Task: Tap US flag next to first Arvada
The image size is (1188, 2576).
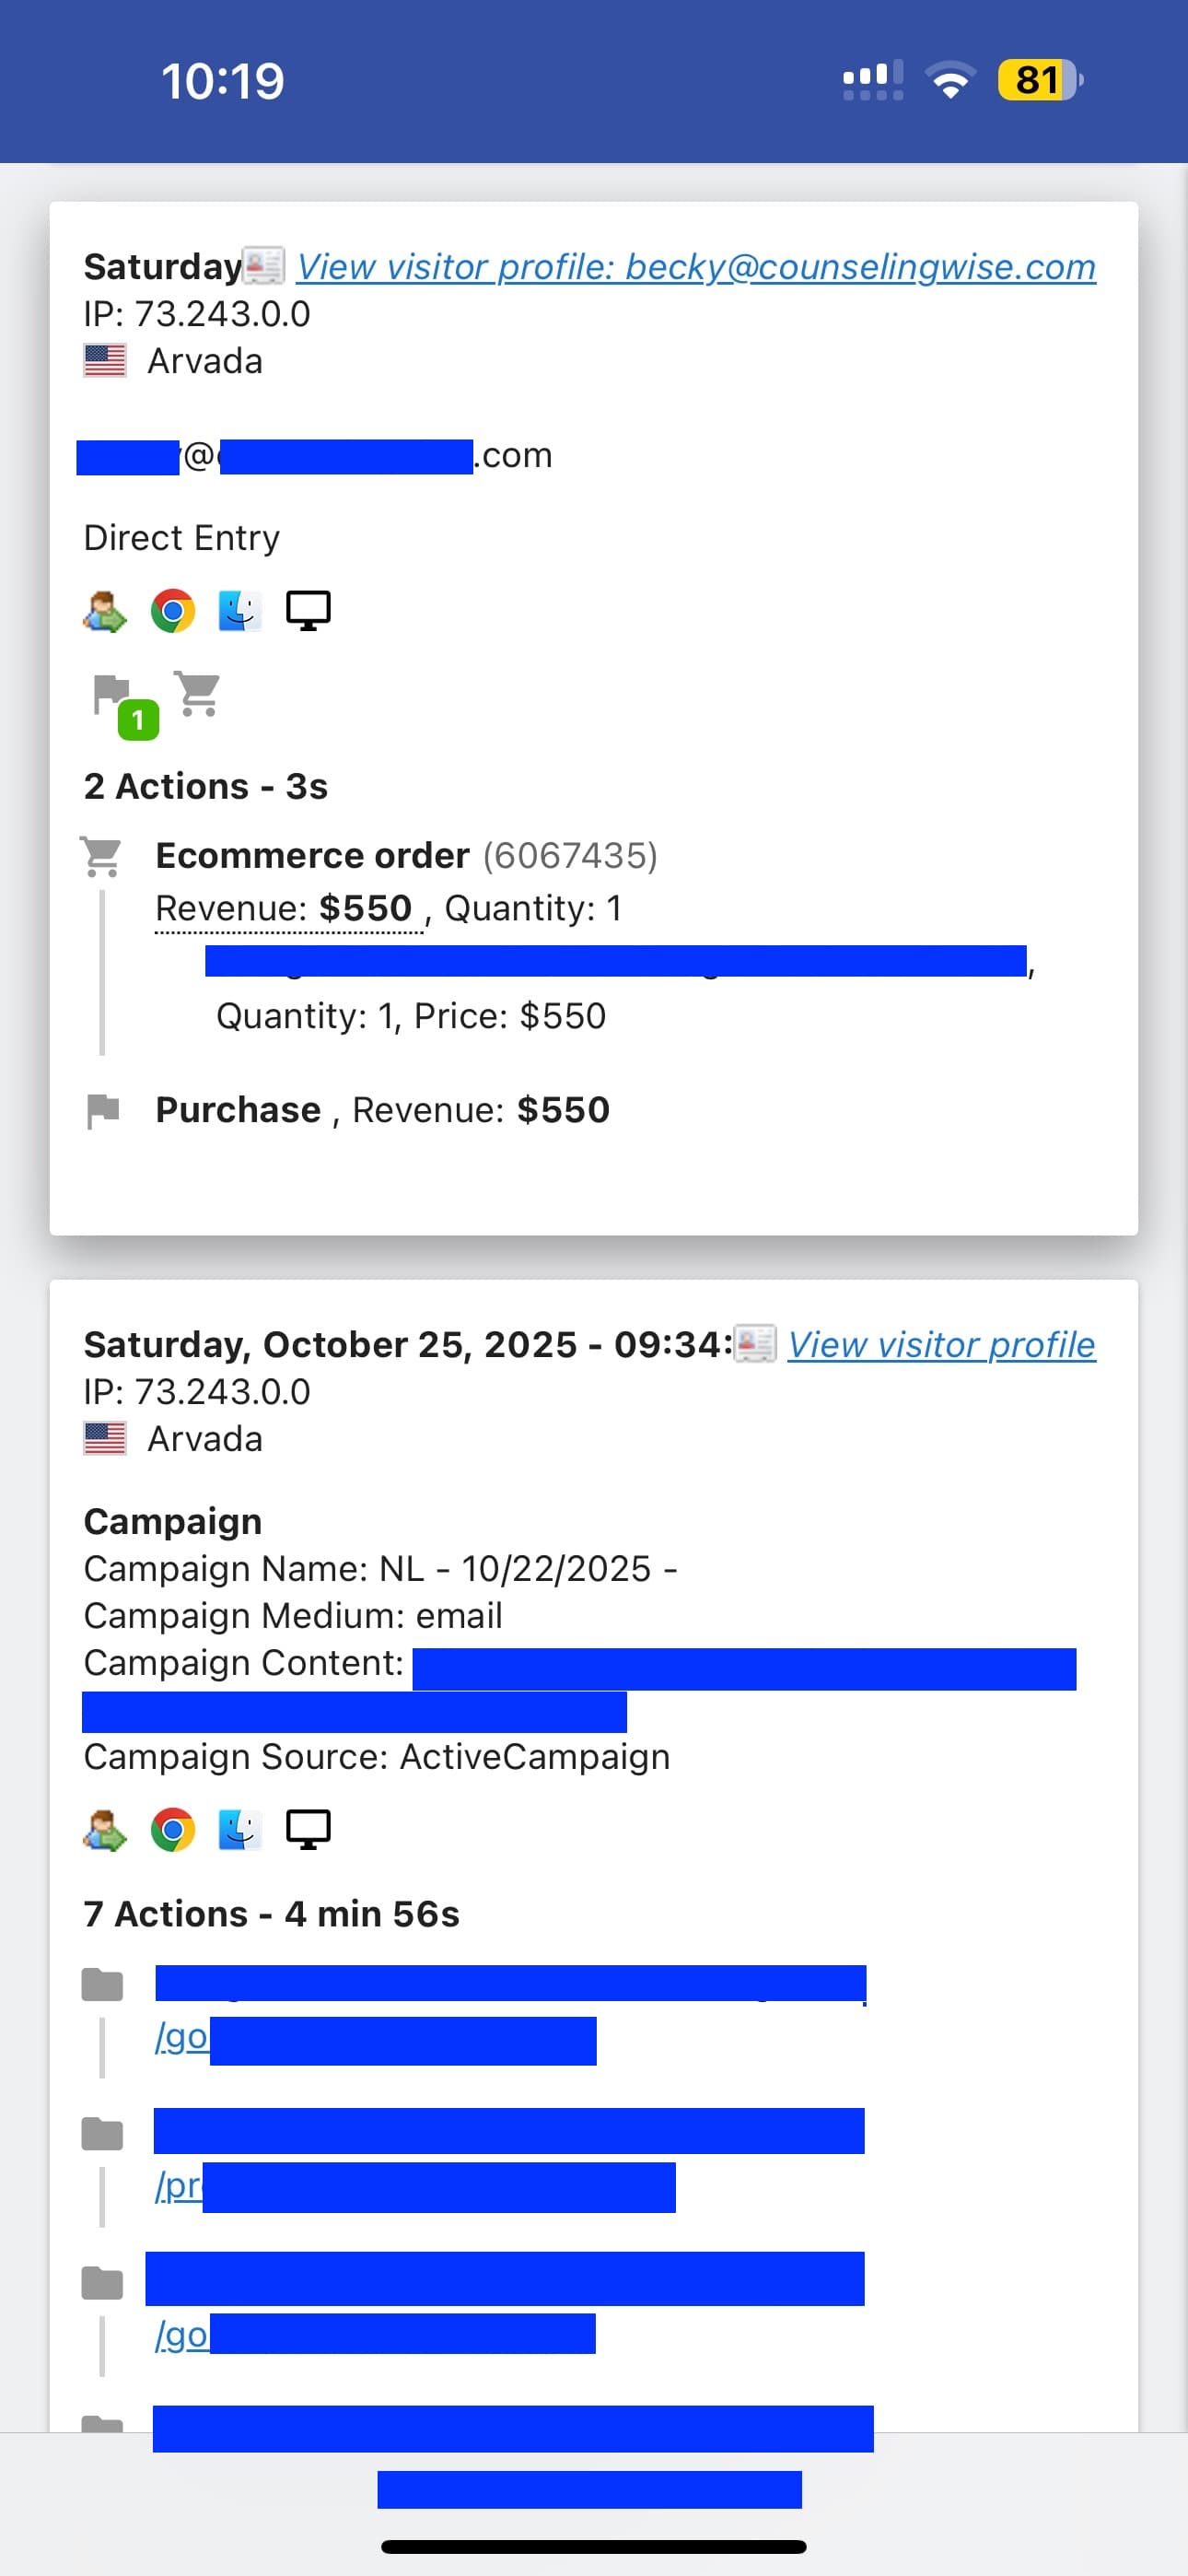Action: click(x=105, y=361)
